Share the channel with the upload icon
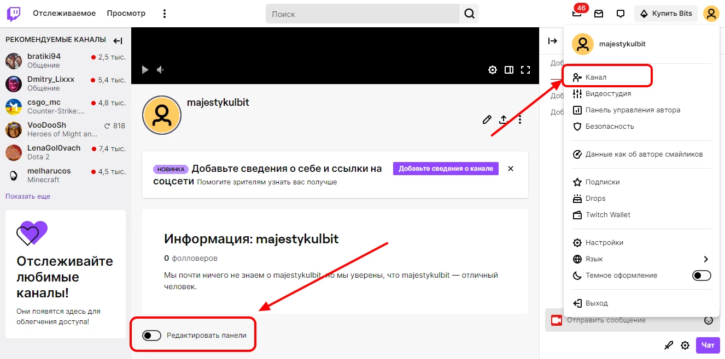Screen dimensions: 725x359 (x=504, y=119)
